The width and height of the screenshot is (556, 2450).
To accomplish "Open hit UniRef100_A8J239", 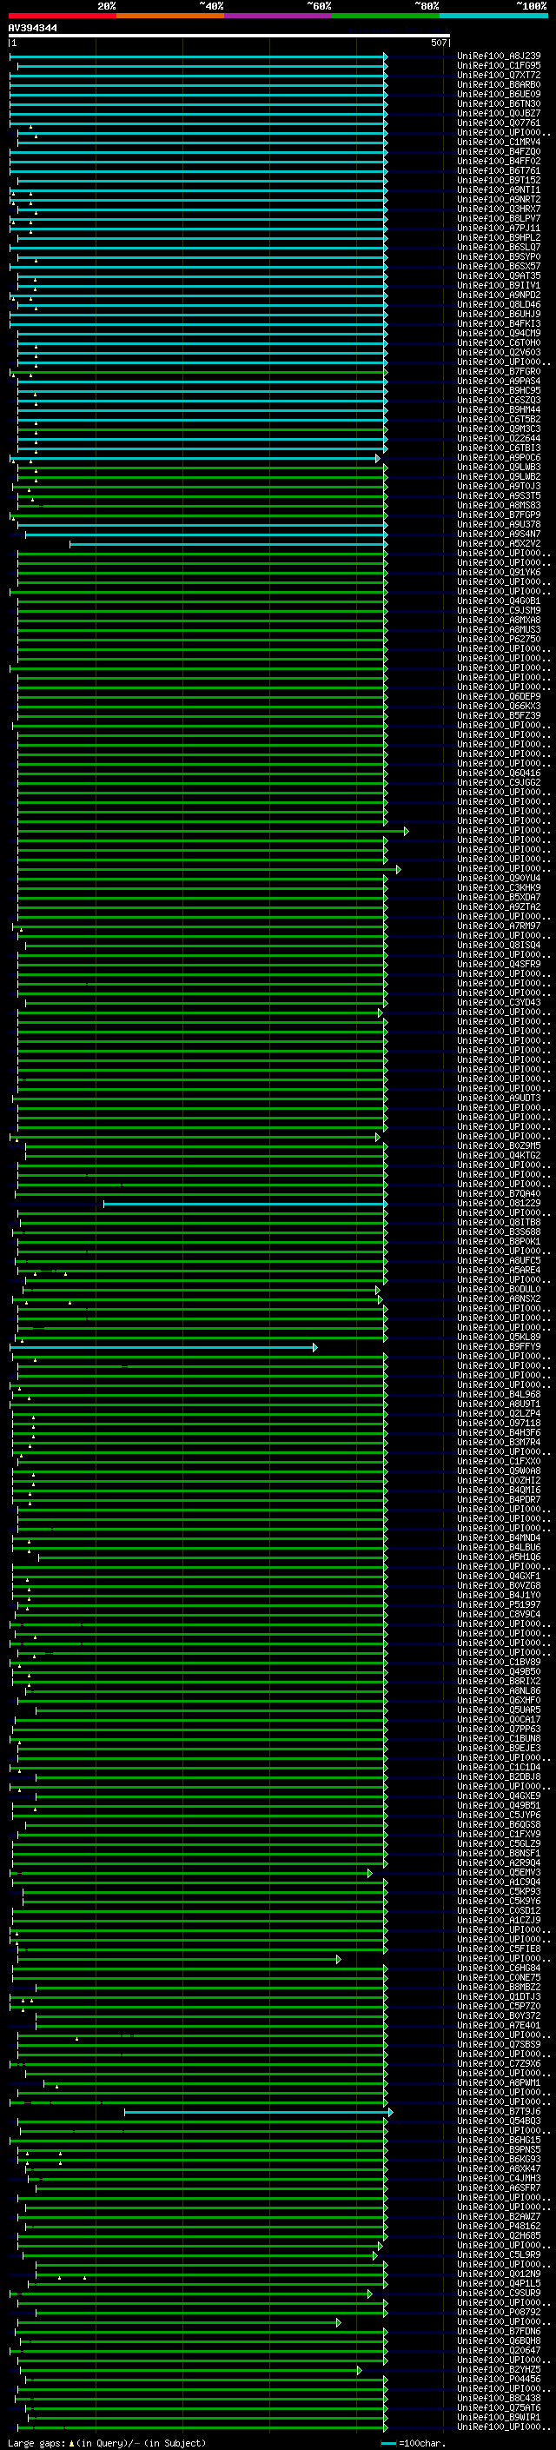I will 498,56.
